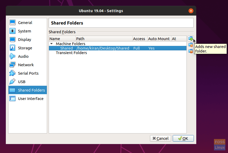Click the Audio speaker icon in sidebar

(12, 56)
